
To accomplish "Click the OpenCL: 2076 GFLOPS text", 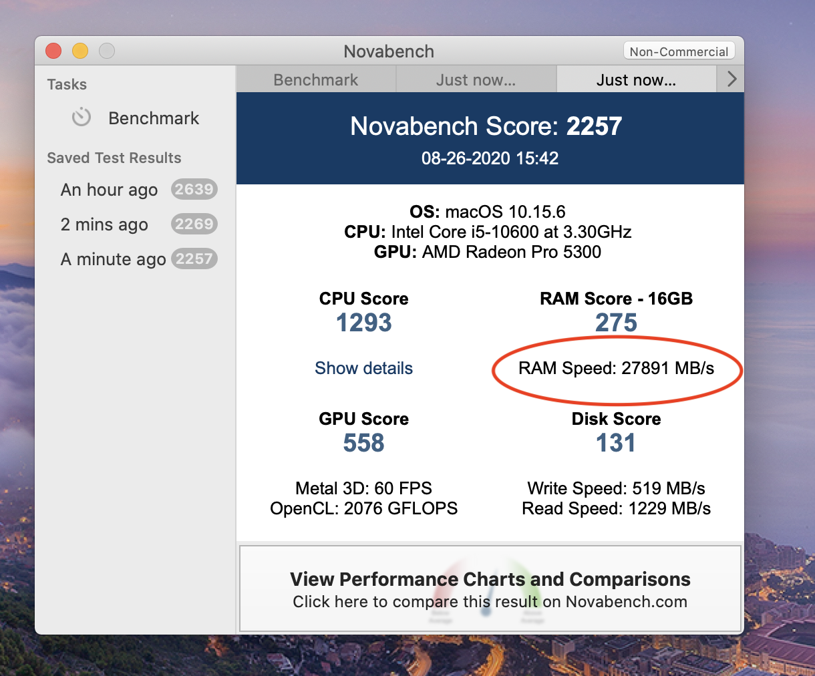I will click(x=363, y=508).
